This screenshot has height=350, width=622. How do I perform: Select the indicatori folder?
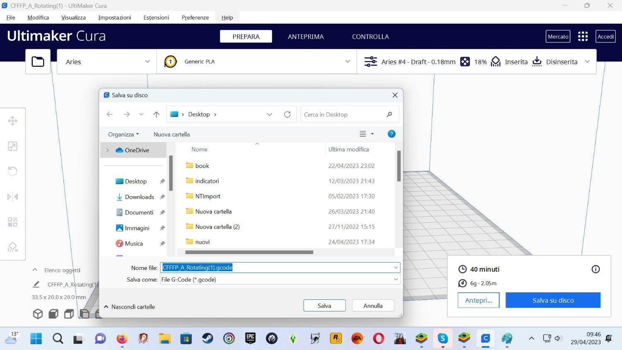coord(207,181)
